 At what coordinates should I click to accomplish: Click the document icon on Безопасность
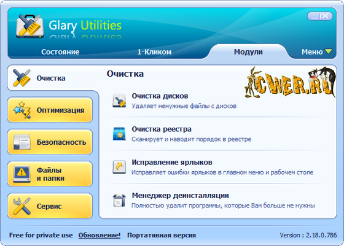pyautogui.click(x=22, y=142)
